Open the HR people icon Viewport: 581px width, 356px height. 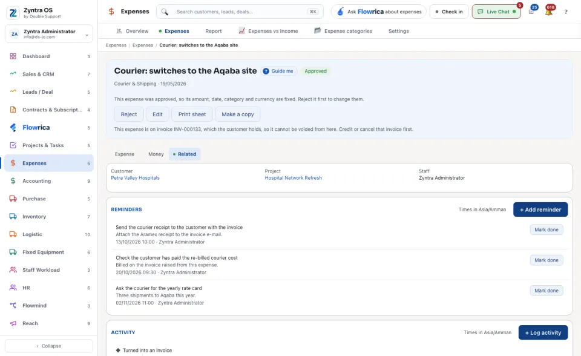(13, 288)
